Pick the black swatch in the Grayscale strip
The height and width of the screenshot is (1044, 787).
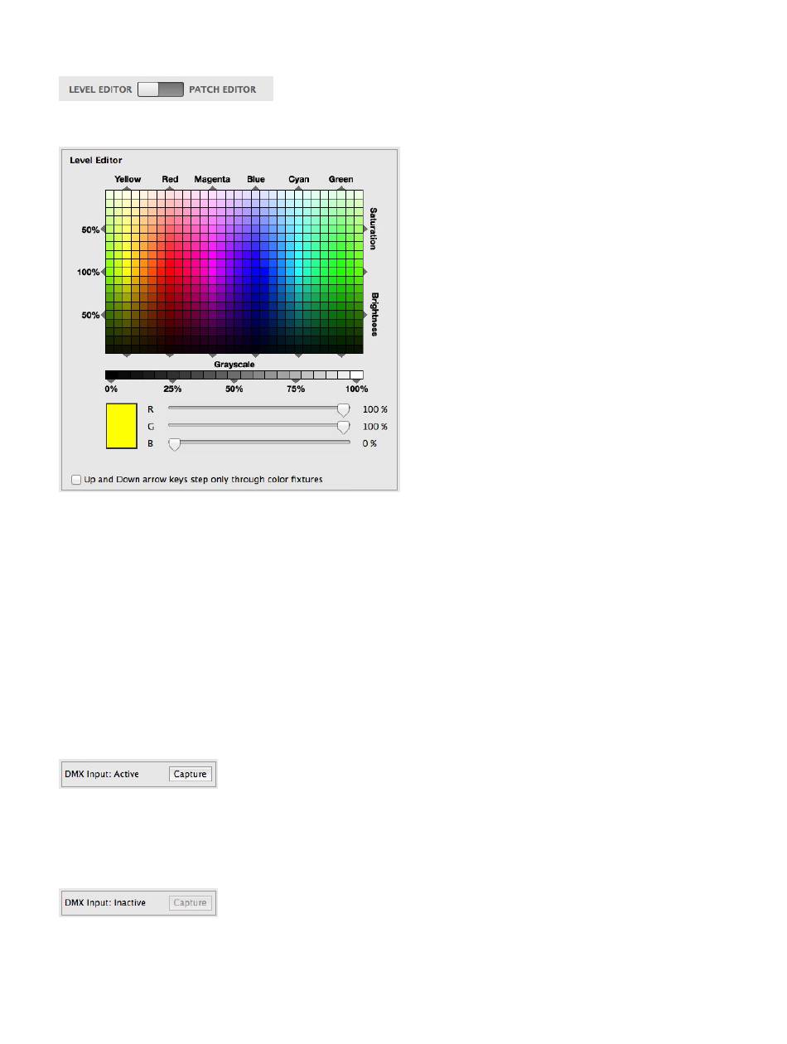(111, 375)
